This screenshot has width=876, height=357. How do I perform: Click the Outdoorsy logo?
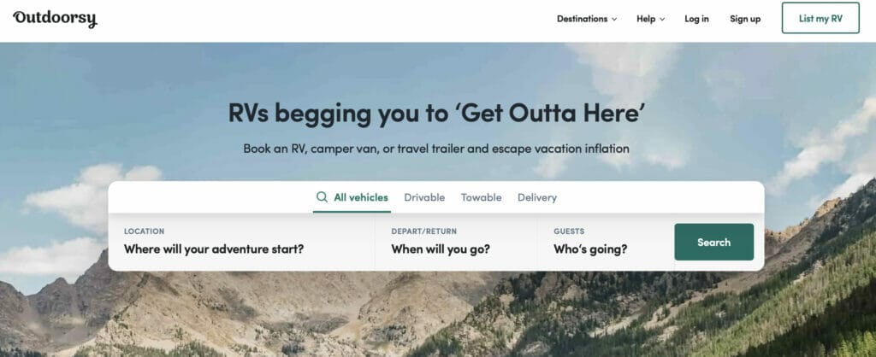55,19
